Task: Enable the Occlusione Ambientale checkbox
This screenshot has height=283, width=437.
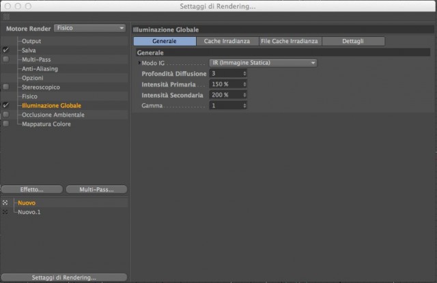Action: [x=6, y=114]
